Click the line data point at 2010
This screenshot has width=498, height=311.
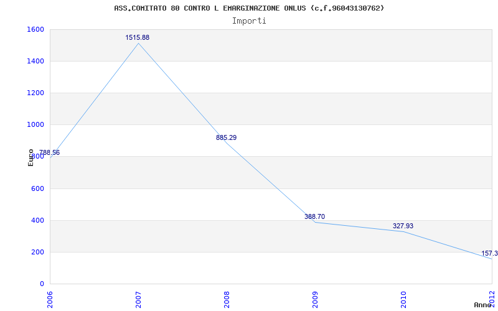click(403, 231)
